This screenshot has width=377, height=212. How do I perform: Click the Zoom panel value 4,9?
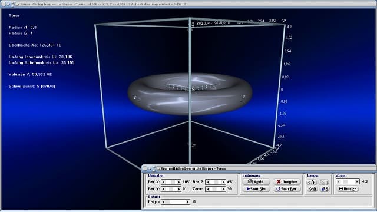[x=365, y=181]
